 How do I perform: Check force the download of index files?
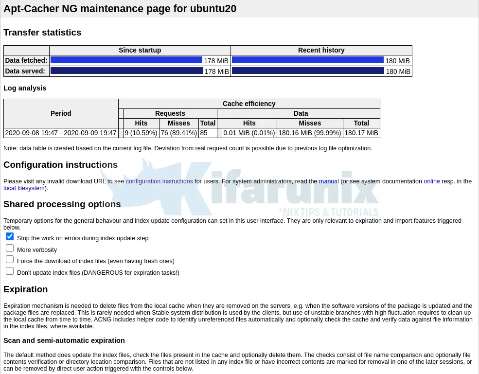(x=10, y=259)
